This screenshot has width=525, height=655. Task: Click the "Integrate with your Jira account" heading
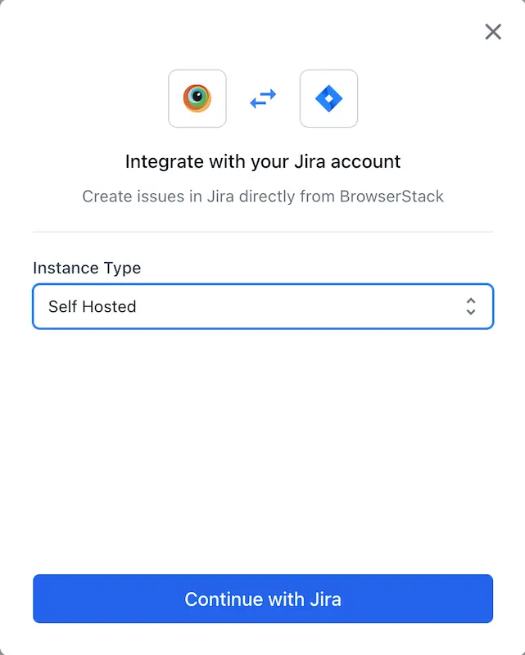pos(263,161)
